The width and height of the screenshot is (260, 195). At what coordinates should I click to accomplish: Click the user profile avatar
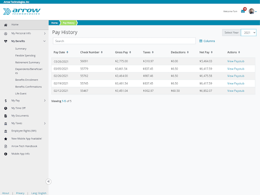(251, 11)
